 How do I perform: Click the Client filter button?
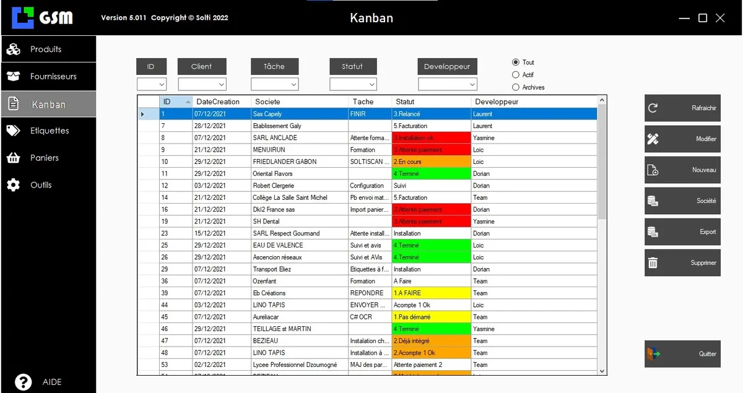202,66
